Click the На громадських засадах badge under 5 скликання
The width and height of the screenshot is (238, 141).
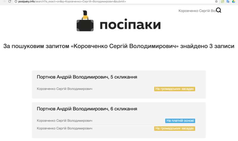(x=175, y=89)
